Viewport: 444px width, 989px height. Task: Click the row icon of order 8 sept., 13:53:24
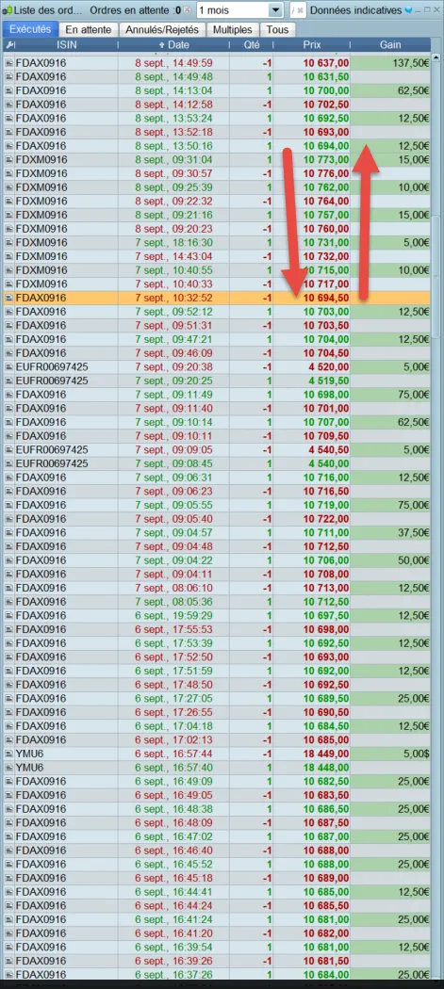coord(8,119)
